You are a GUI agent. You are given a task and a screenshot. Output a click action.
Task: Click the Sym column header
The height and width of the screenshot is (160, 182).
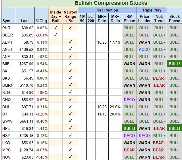coord(6,21)
